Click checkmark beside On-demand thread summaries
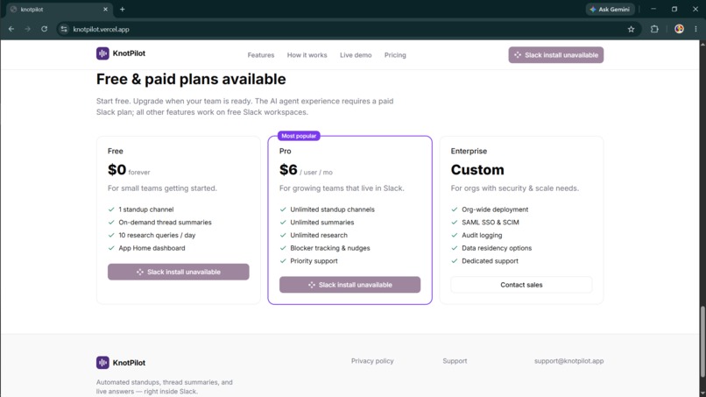 pos(111,222)
